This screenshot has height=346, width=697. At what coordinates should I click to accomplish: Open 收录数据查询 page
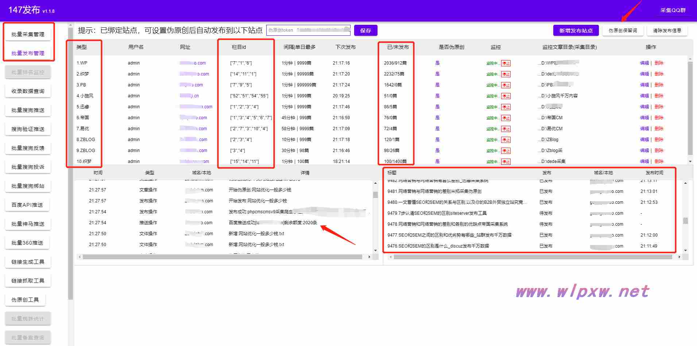click(x=28, y=91)
